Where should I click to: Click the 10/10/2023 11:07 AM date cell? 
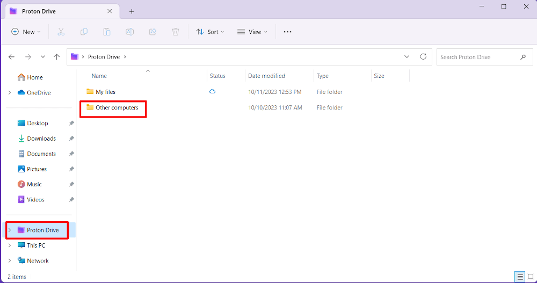pos(275,107)
